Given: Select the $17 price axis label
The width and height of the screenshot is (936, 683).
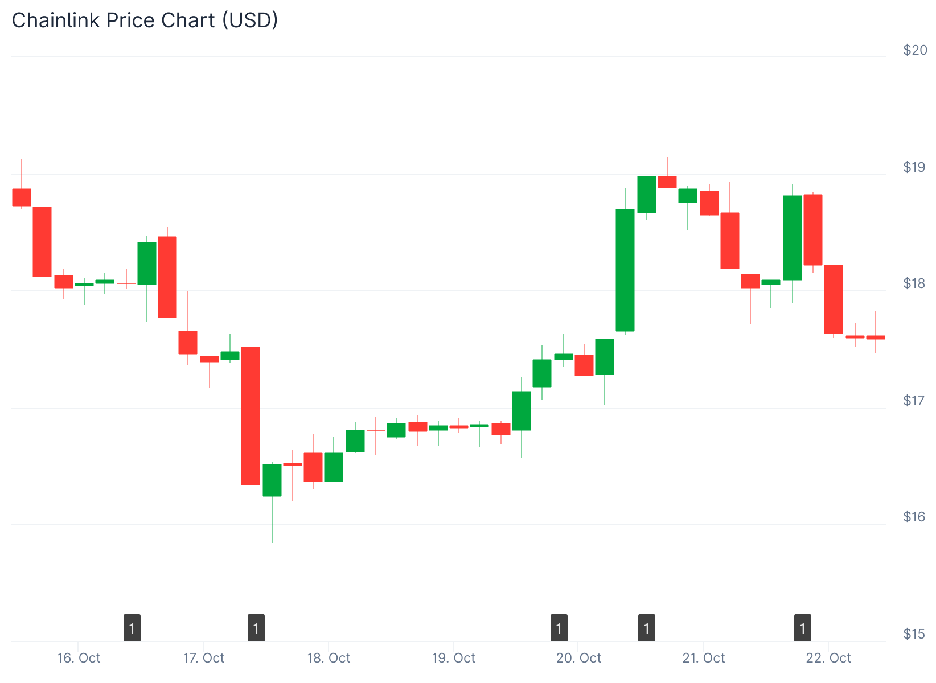Looking at the screenshot, I should 915,401.
